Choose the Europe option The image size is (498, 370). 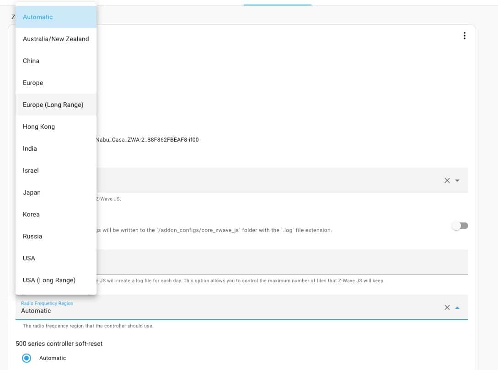[x=56, y=83]
